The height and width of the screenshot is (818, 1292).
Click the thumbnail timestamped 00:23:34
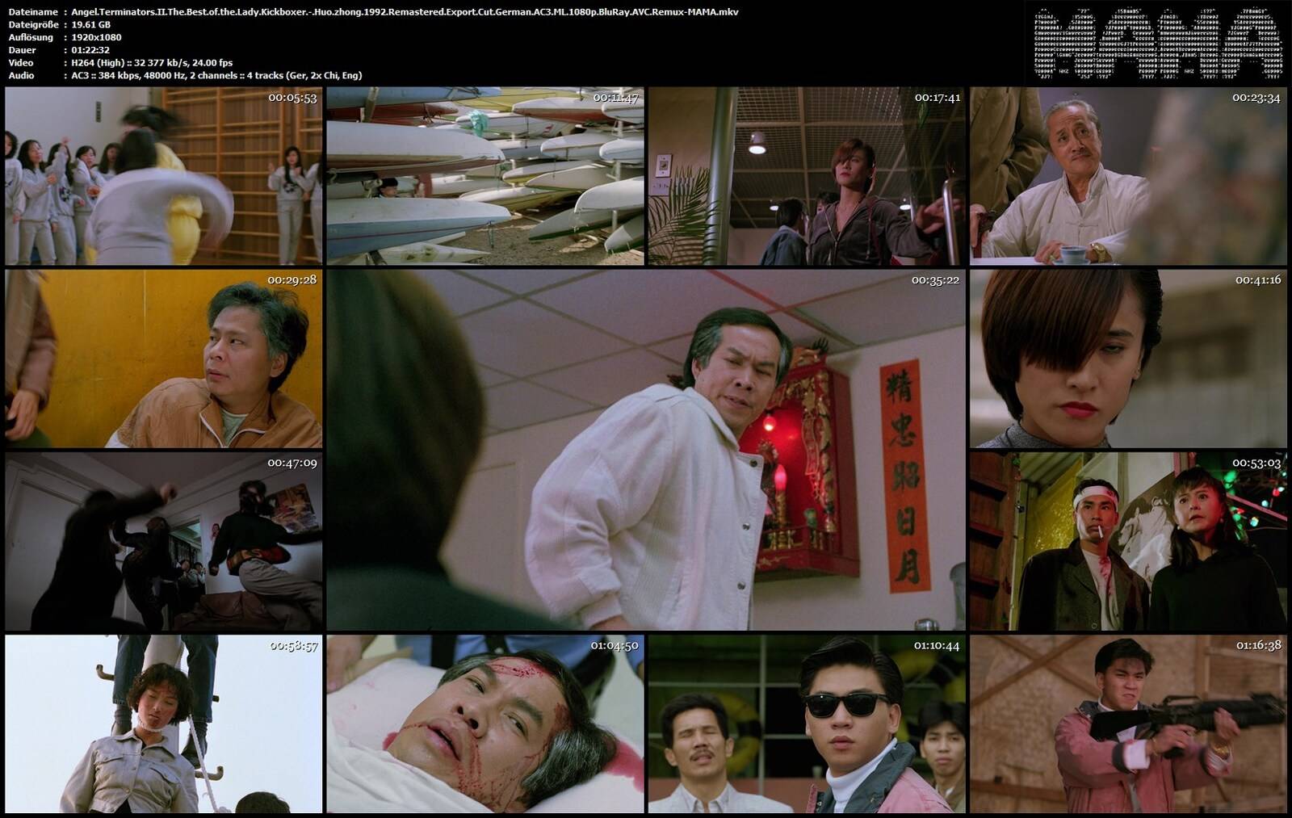coord(1128,176)
